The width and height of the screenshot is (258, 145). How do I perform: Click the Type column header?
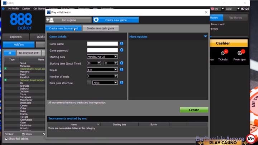point(12,59)
